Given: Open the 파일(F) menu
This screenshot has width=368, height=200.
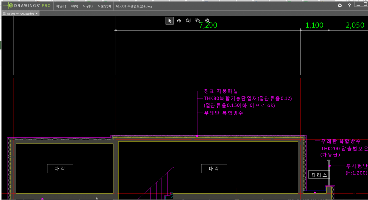Looking at the screenshot, I should pos(61,6).
